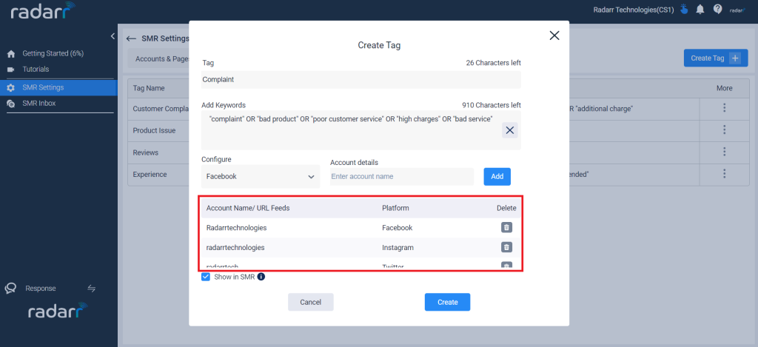Focus the Tag name field
The height and width of the screenshot is (347, 758).
(x=361, y=80)
